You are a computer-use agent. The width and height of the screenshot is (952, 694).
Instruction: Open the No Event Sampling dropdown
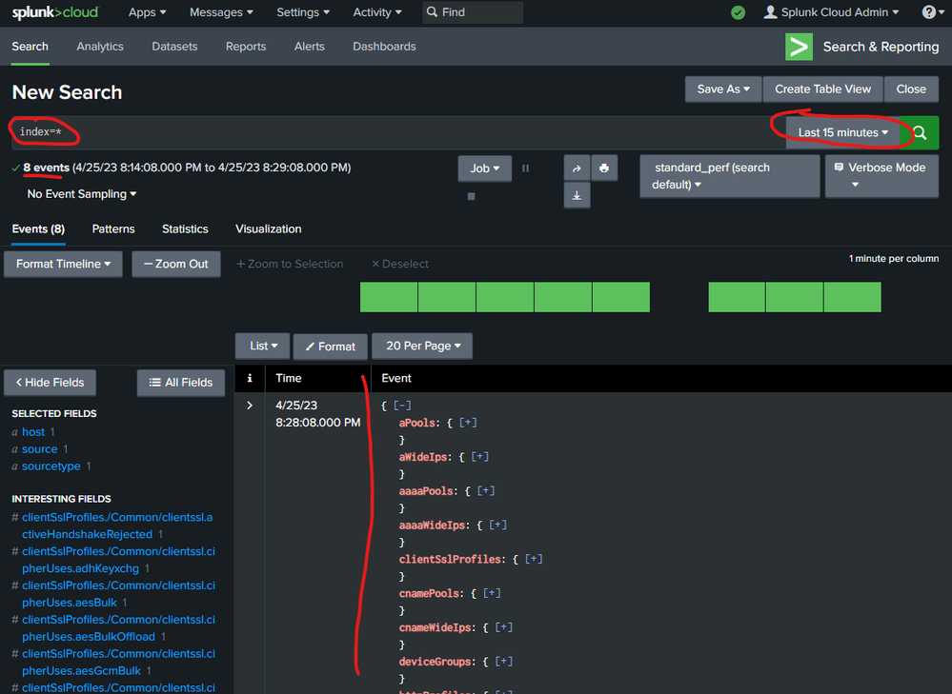click(82, 194)
